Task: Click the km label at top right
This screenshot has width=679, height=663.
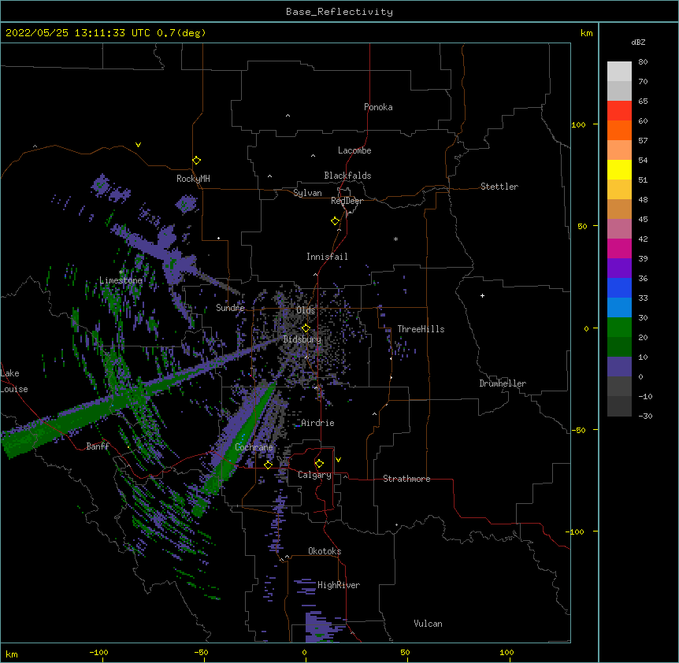Action: (586, 33)
